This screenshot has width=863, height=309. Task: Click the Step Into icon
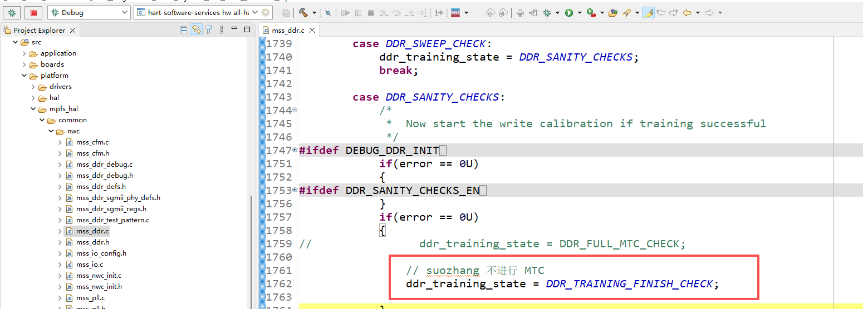point(384,13)
